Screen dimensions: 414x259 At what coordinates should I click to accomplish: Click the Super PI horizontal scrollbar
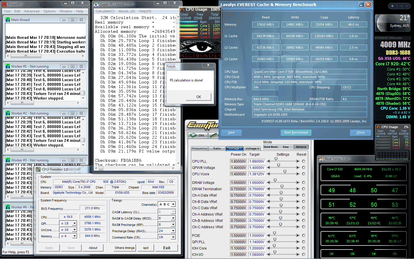135,169
